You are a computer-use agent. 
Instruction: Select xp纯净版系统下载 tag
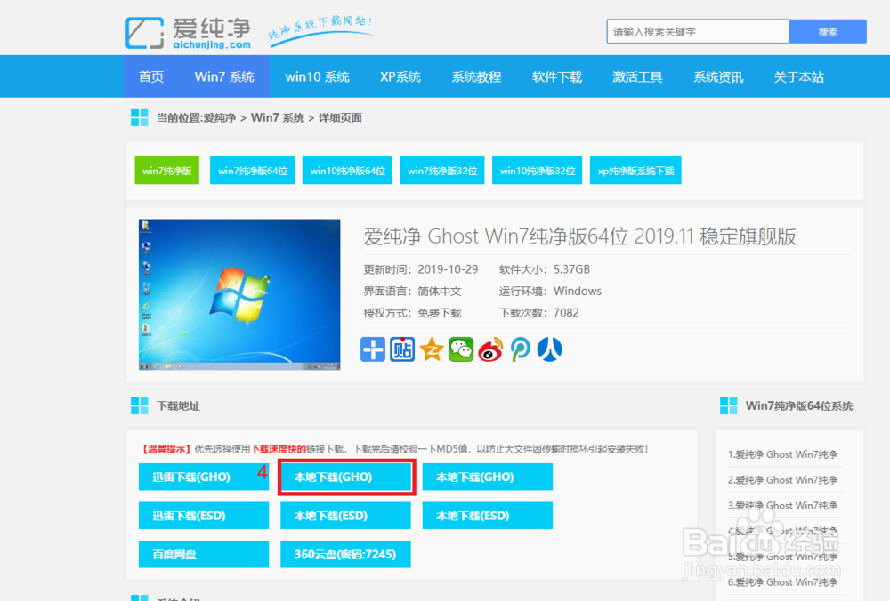(635, 171)
